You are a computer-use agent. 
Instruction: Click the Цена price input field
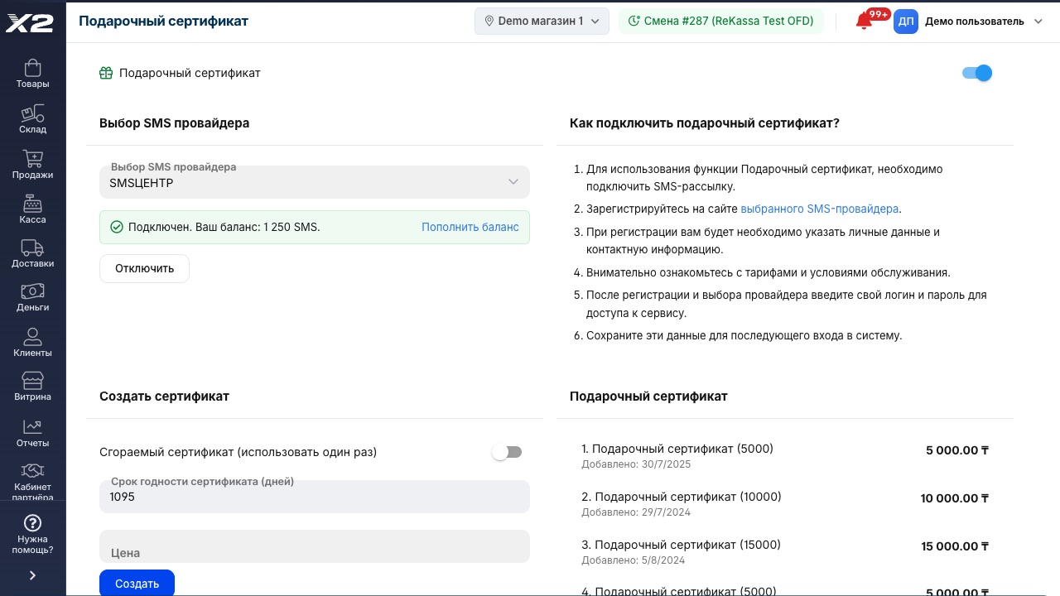[315, 546]
